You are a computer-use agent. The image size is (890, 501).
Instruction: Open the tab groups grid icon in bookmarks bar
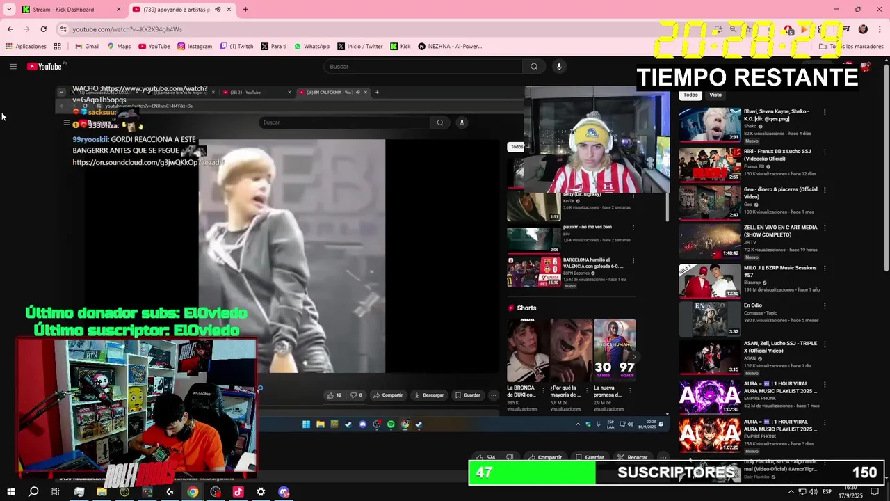tap(57, 47)
